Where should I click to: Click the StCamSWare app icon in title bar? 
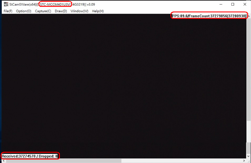[x=5, y=4]
